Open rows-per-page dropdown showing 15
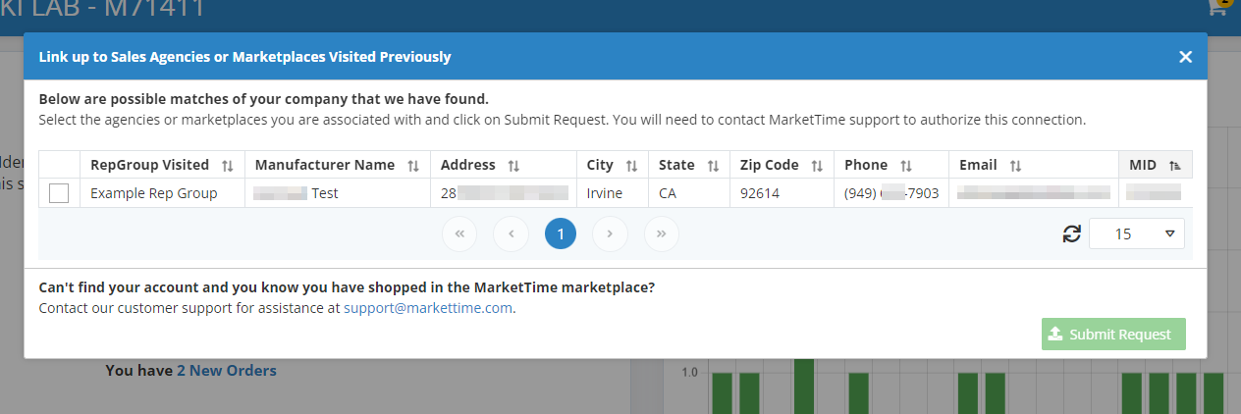 pyautogui.click(x=1136, y=233)
